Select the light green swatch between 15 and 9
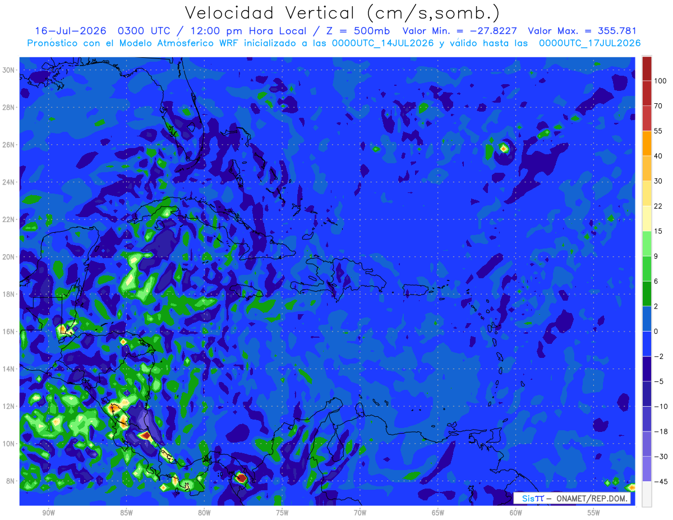The height and width of the screenshot is (520, 673). tap(646, 243)
